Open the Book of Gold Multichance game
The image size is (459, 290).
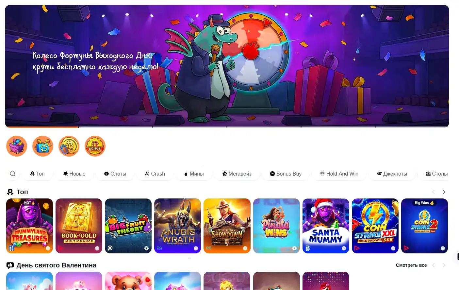coord(79,226)
